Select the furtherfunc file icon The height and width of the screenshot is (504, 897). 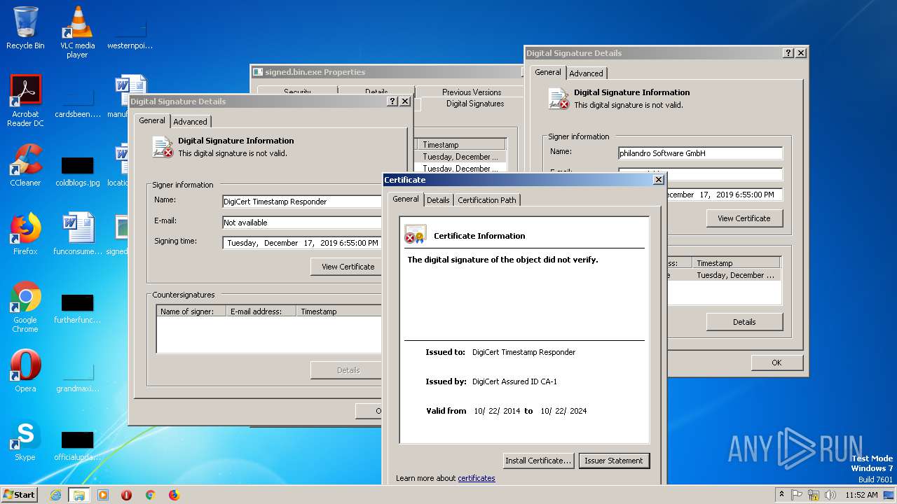pos(77,309)
